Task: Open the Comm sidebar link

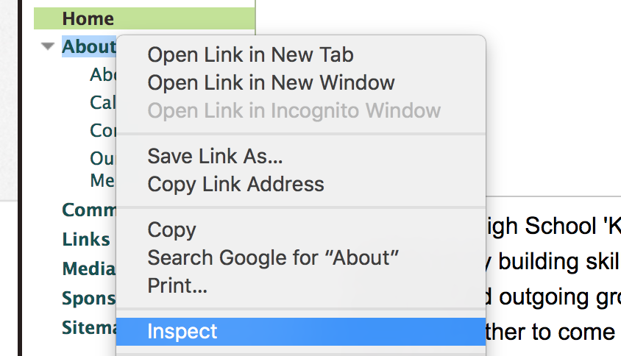Action: 89,210
